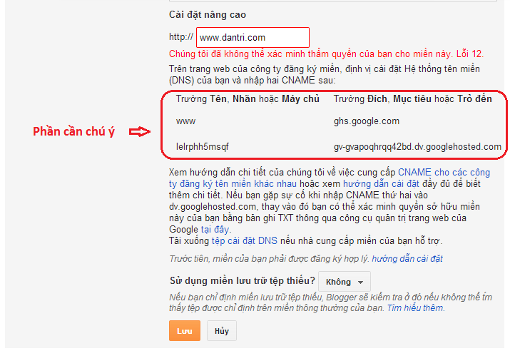Screen dimensions: 510x351
Task: Click the Cài đặt nâng cao heading
Action: [x=208, y=15]
